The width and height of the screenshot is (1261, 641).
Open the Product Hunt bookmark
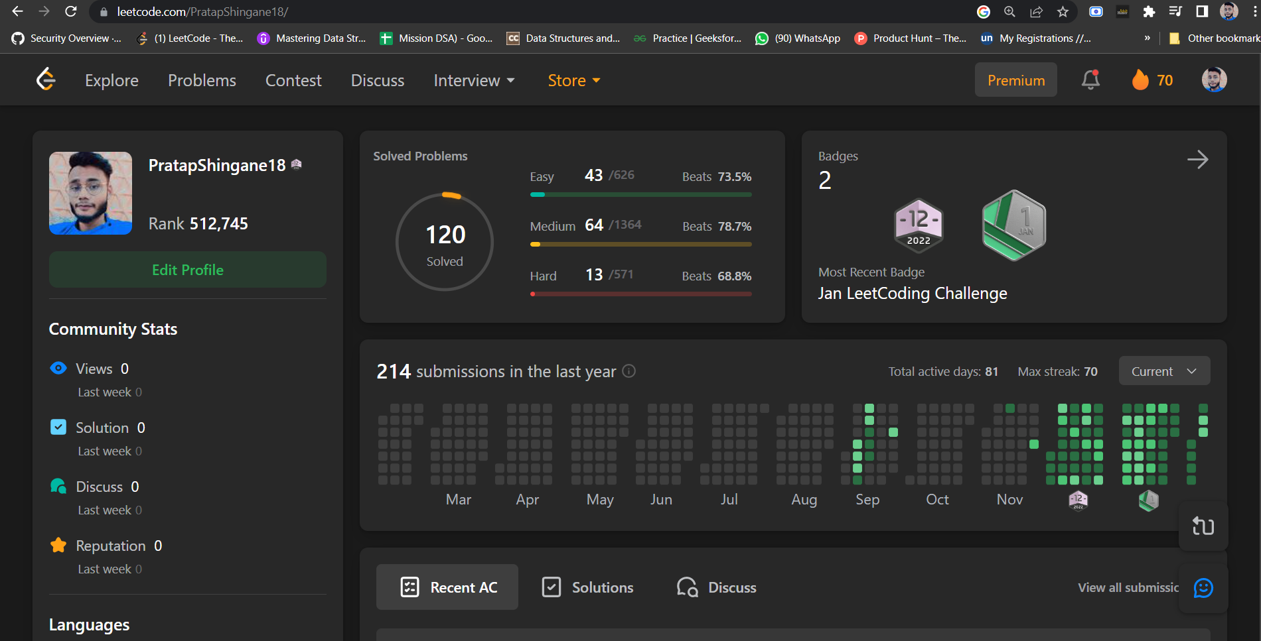[911, 38]
